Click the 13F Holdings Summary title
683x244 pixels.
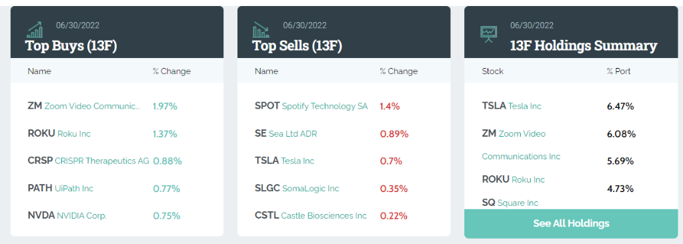tap(584, 45)
